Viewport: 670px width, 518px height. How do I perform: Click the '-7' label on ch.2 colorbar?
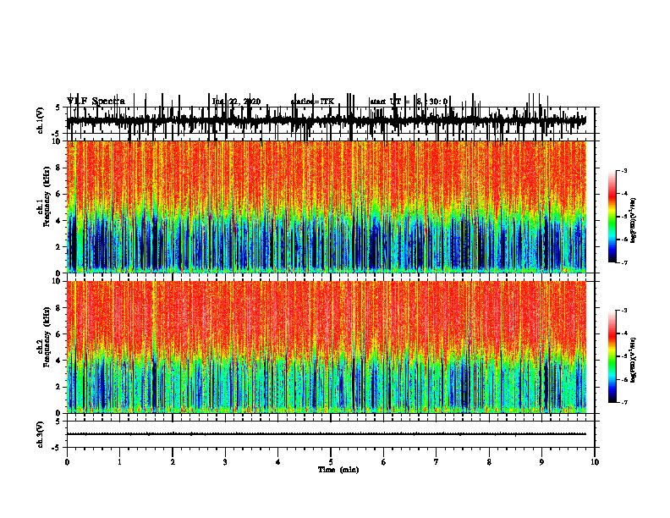coord(623,403)
